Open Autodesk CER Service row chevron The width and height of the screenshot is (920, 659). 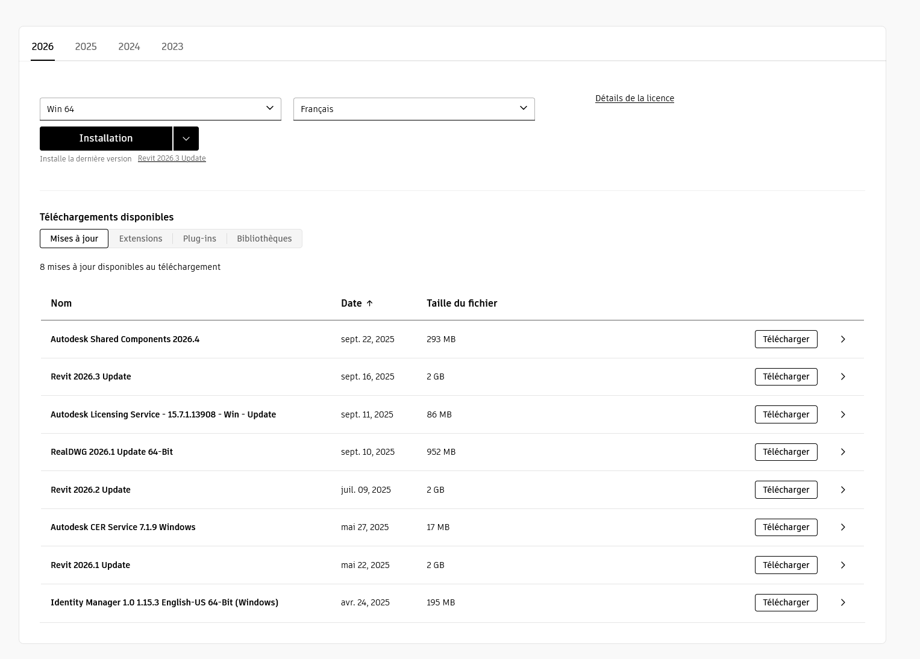click(x=843, y=527)
